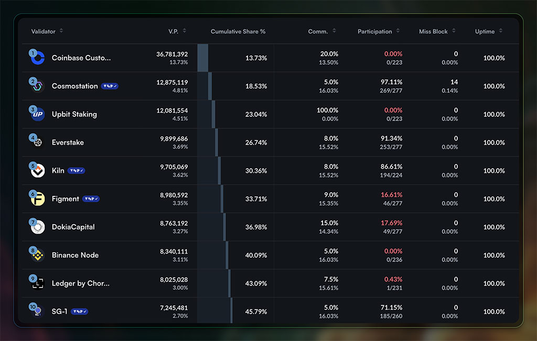Sort by Participation using the sort arrows
The image size is (537, 341).
click(398, 31)
